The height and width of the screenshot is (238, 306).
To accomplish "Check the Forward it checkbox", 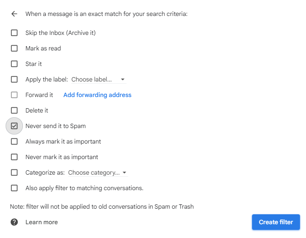I will point(14,95).
